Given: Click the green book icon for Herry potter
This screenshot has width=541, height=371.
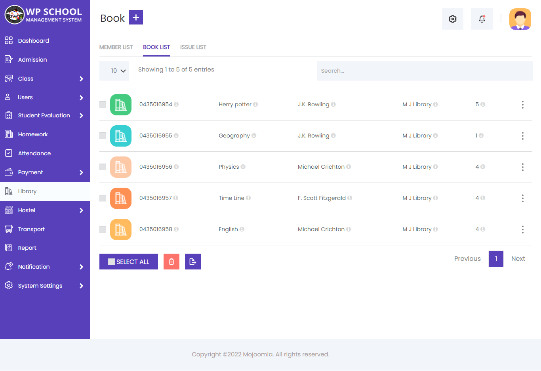Looking at the screenshot, I should click(x=121, y=105).
